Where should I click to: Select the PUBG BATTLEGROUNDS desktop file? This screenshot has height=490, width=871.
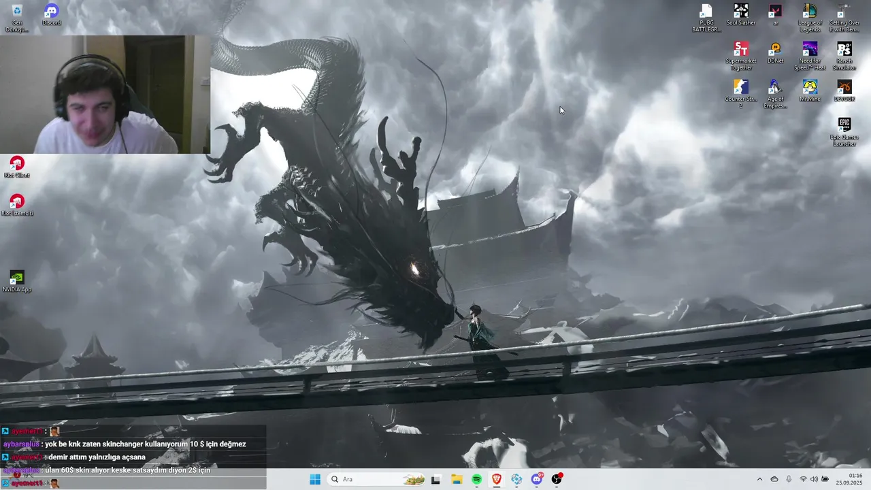click(x=706, y=18)
